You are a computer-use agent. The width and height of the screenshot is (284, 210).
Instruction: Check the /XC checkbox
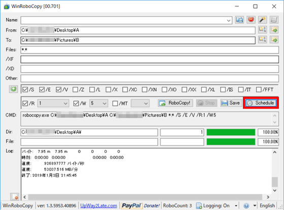click(125, 89)
